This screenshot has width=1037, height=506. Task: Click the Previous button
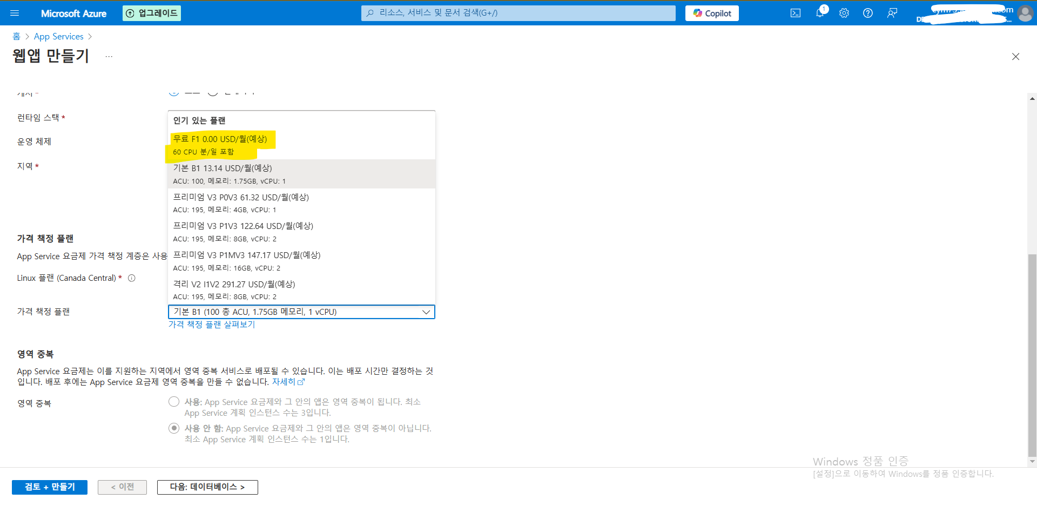pyautogui.click(x=122, y=487)
